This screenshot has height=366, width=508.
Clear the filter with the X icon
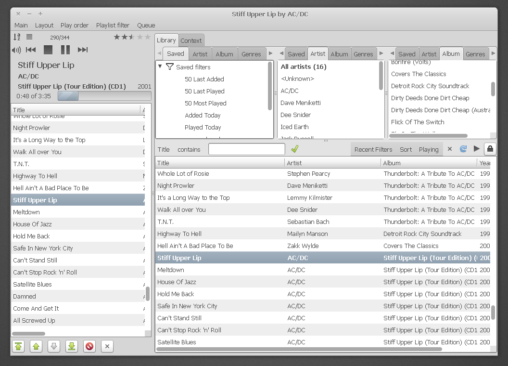[450, 149]
